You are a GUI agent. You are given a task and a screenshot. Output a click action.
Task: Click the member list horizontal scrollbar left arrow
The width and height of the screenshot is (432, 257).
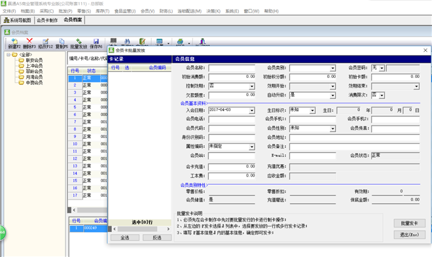point(74,210)
